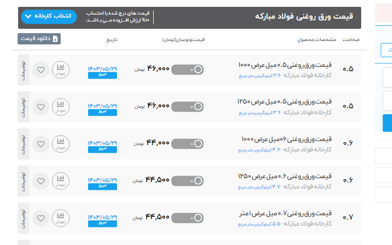392x245 pixels.
Task: Click the مشخصات محصول column header
Action: point(315,39)
